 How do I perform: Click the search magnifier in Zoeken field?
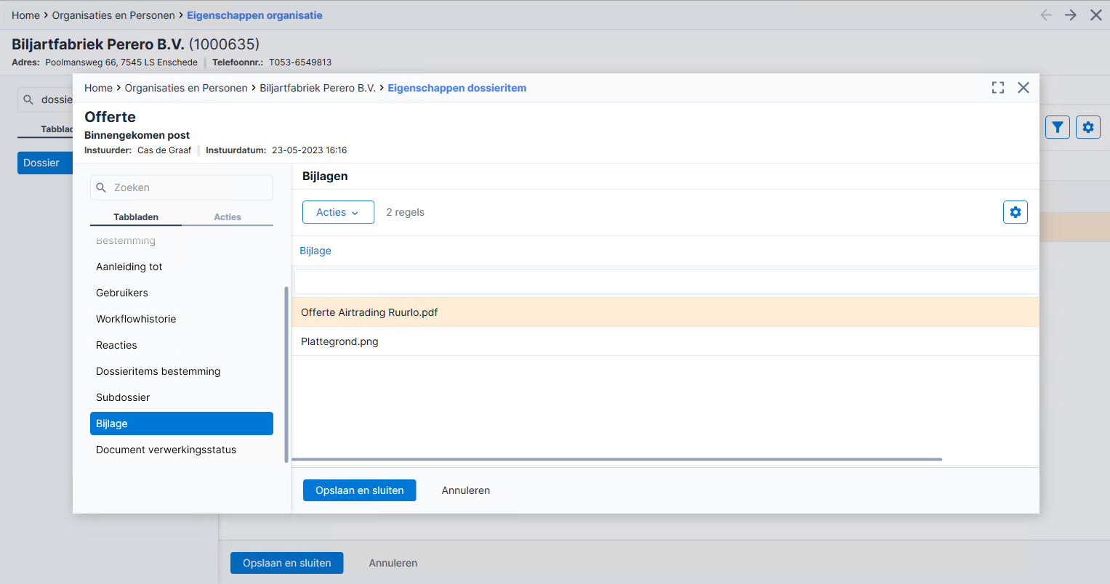[x=102, y=187]
